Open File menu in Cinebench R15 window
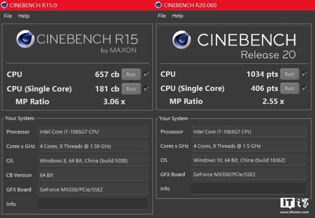The image size is (315, 218). [x=8, y=16]
